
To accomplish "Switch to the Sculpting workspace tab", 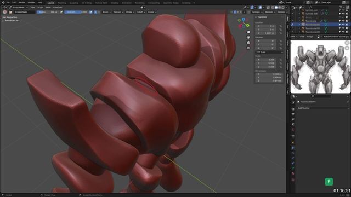I will [x=73, y=3].
